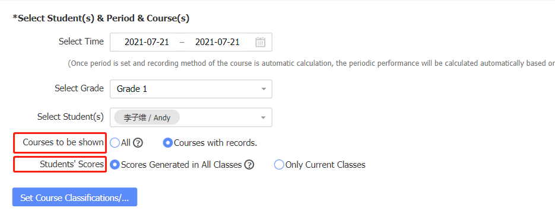This screenshot has height=217, width=555.
Task: Click the Select Time label
Action: click(x=81, y=42)
